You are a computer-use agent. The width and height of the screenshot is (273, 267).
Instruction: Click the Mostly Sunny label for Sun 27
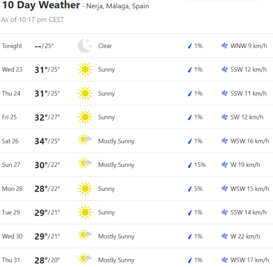coord(116,165)
